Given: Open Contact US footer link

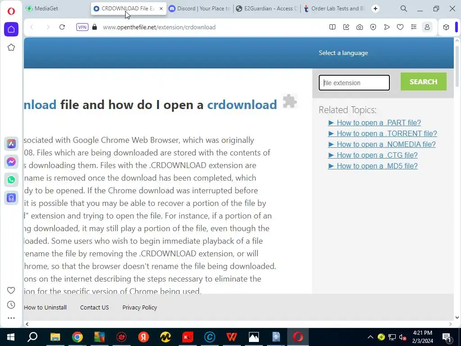Looking at the screenshot, I should (x=95, y=307).
